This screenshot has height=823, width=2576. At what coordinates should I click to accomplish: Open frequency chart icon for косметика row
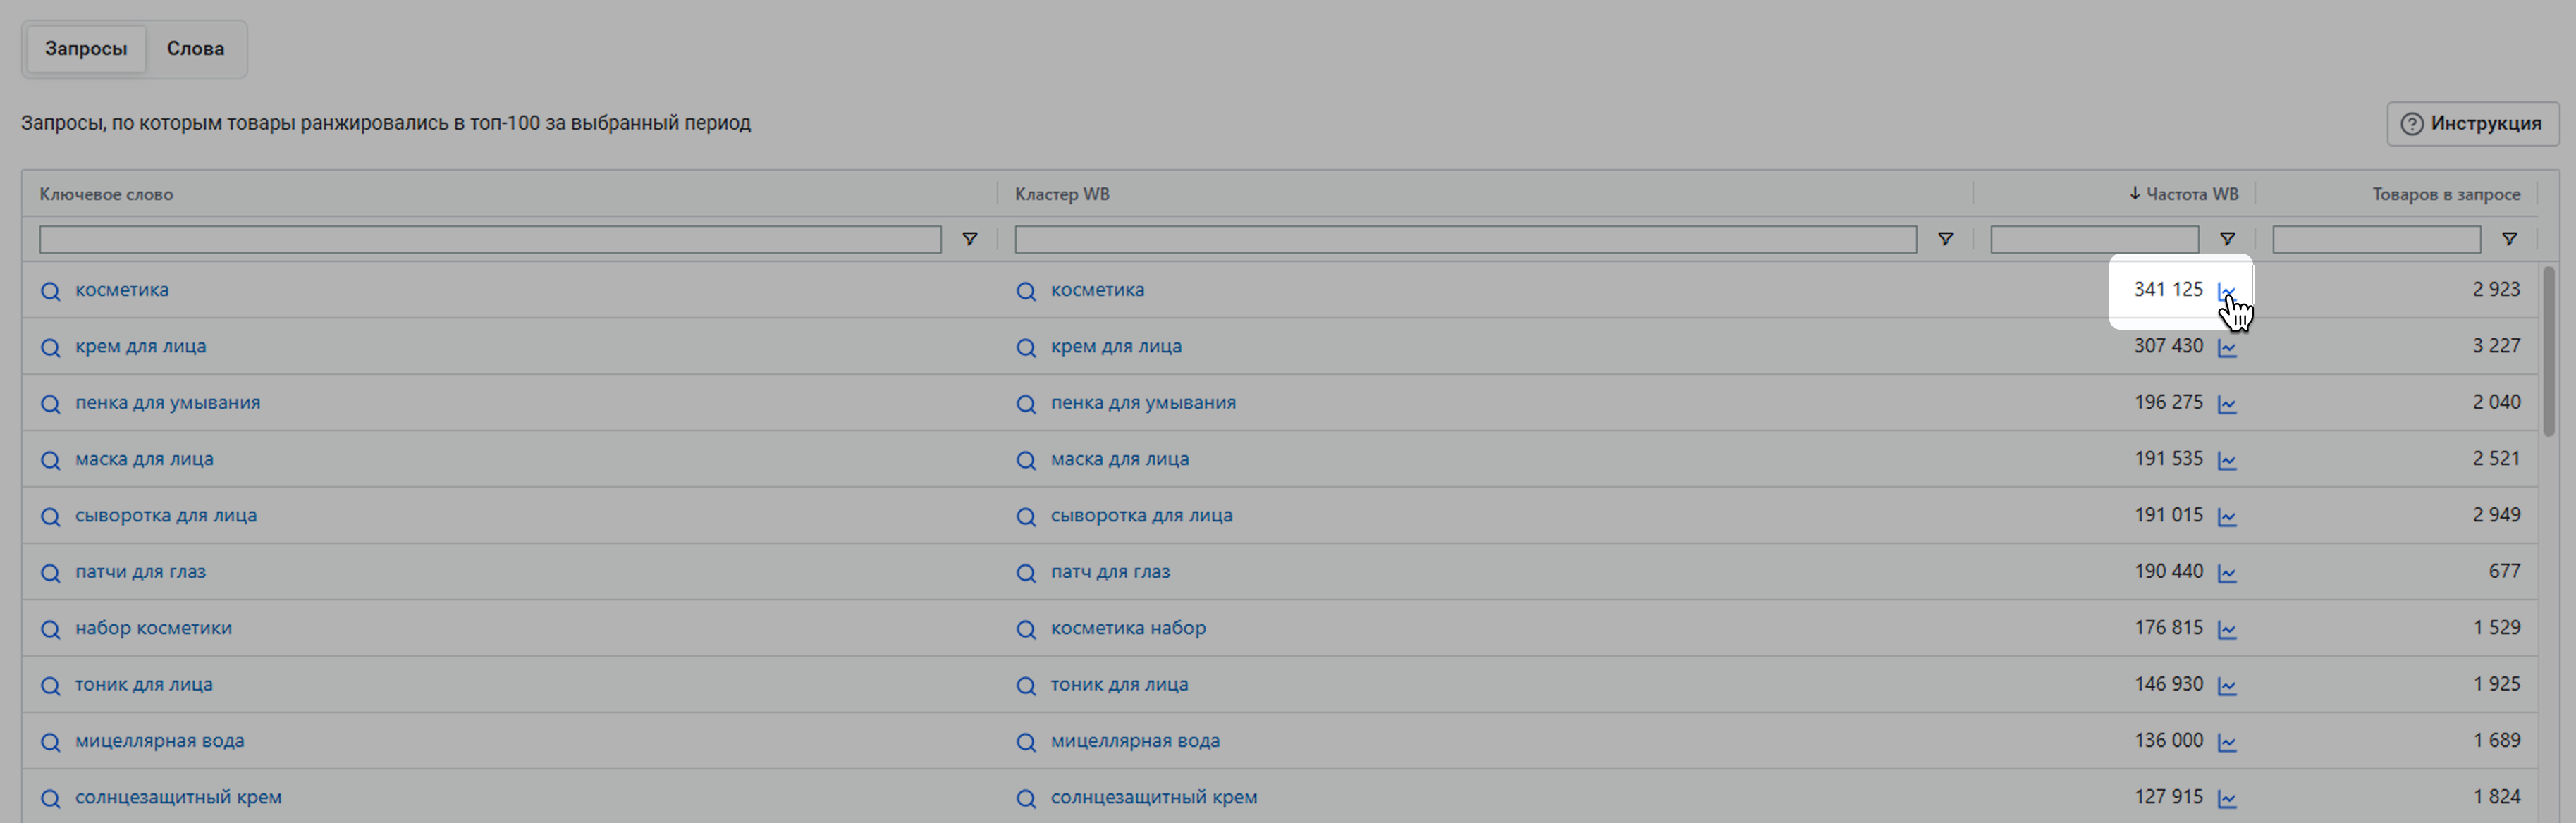point(2227,292)
